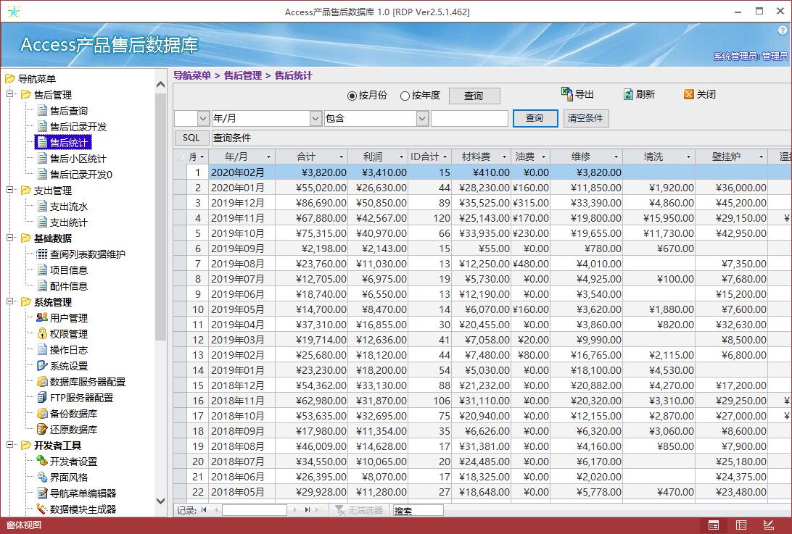Image resolution: width=792 pixels, height=534 pixels.
Task: Open the help question mark icon
Action: point(783,30)
